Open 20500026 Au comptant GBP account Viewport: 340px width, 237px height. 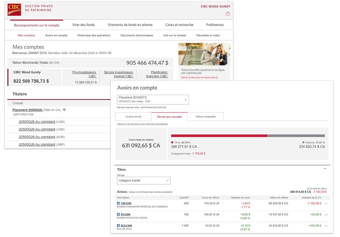37,145
